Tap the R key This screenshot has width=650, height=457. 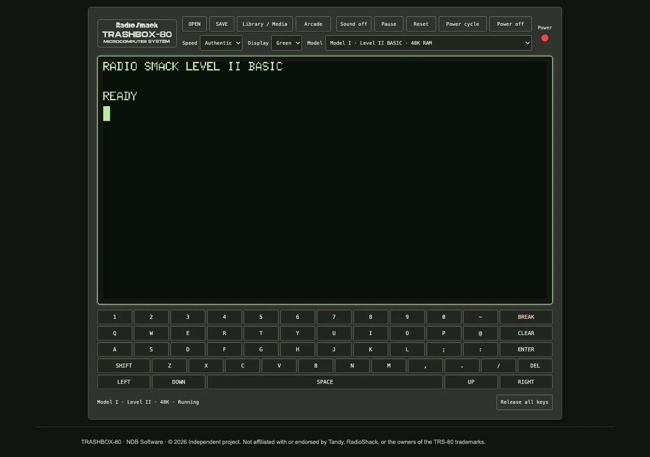(224, 333)
